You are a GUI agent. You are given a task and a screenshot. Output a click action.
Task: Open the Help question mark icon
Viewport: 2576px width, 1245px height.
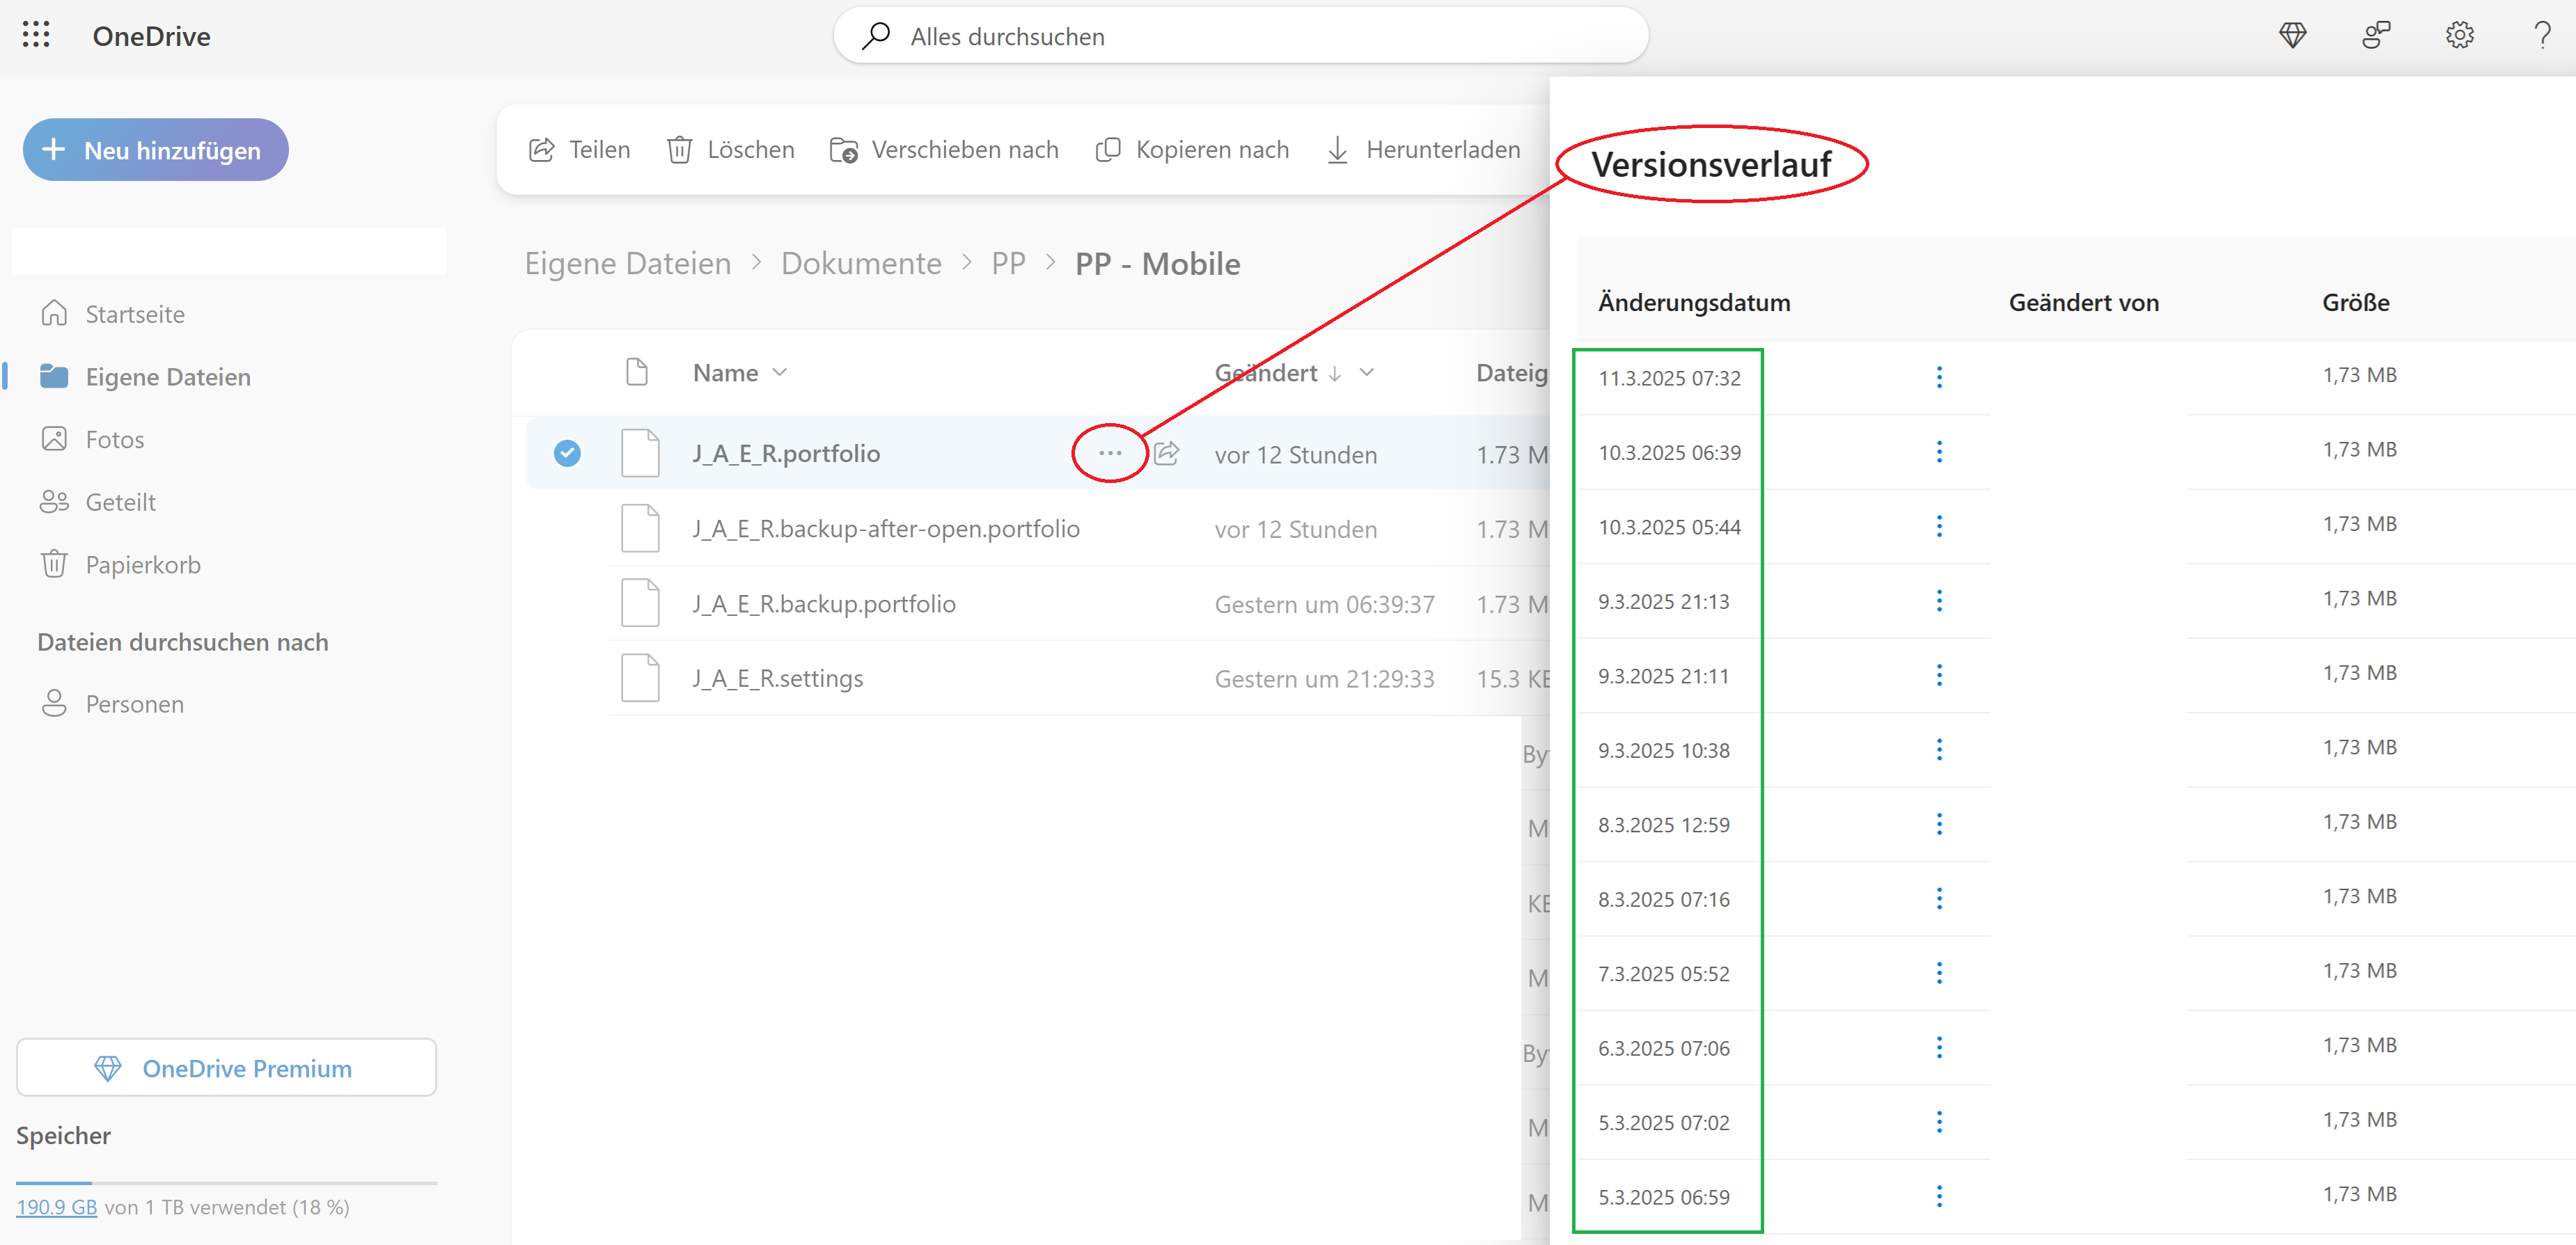2542,36
